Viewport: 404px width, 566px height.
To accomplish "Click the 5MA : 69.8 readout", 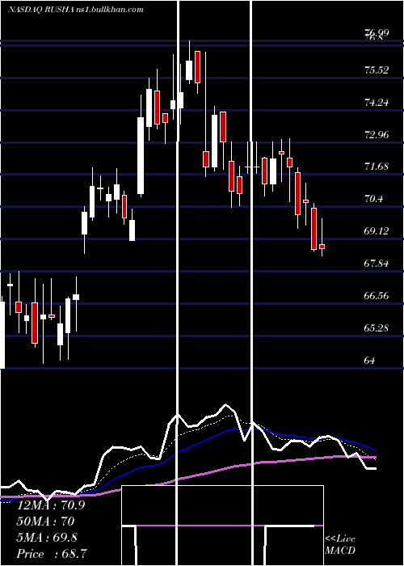I will [x=47, y=538].
